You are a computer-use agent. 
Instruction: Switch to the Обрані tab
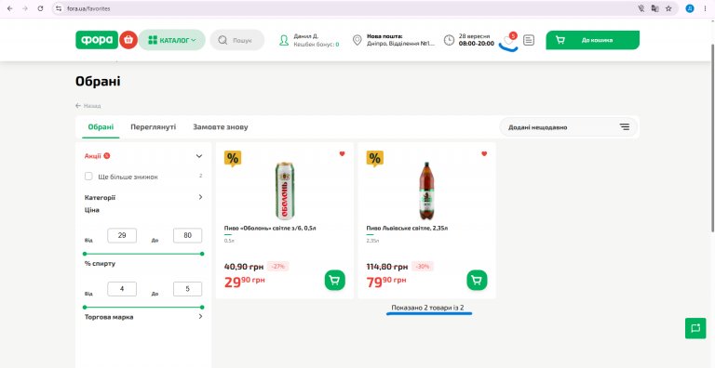pyautogui.click(x=101, y=127)
